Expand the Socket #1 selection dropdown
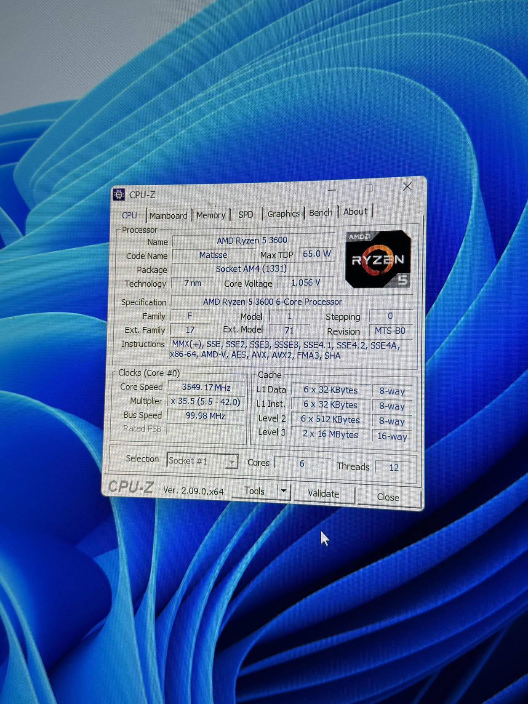528x704 pixels. (x=203, y=461)
